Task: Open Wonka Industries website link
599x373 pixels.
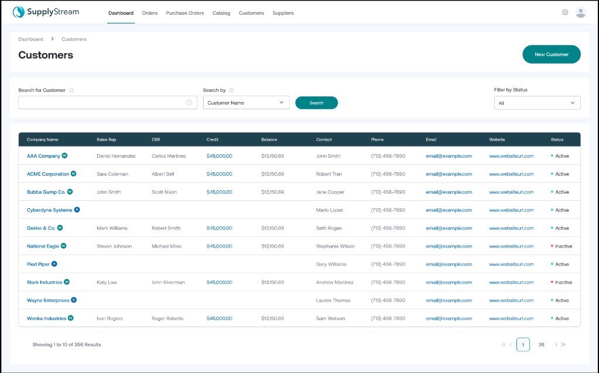Action: coord(511,319)
